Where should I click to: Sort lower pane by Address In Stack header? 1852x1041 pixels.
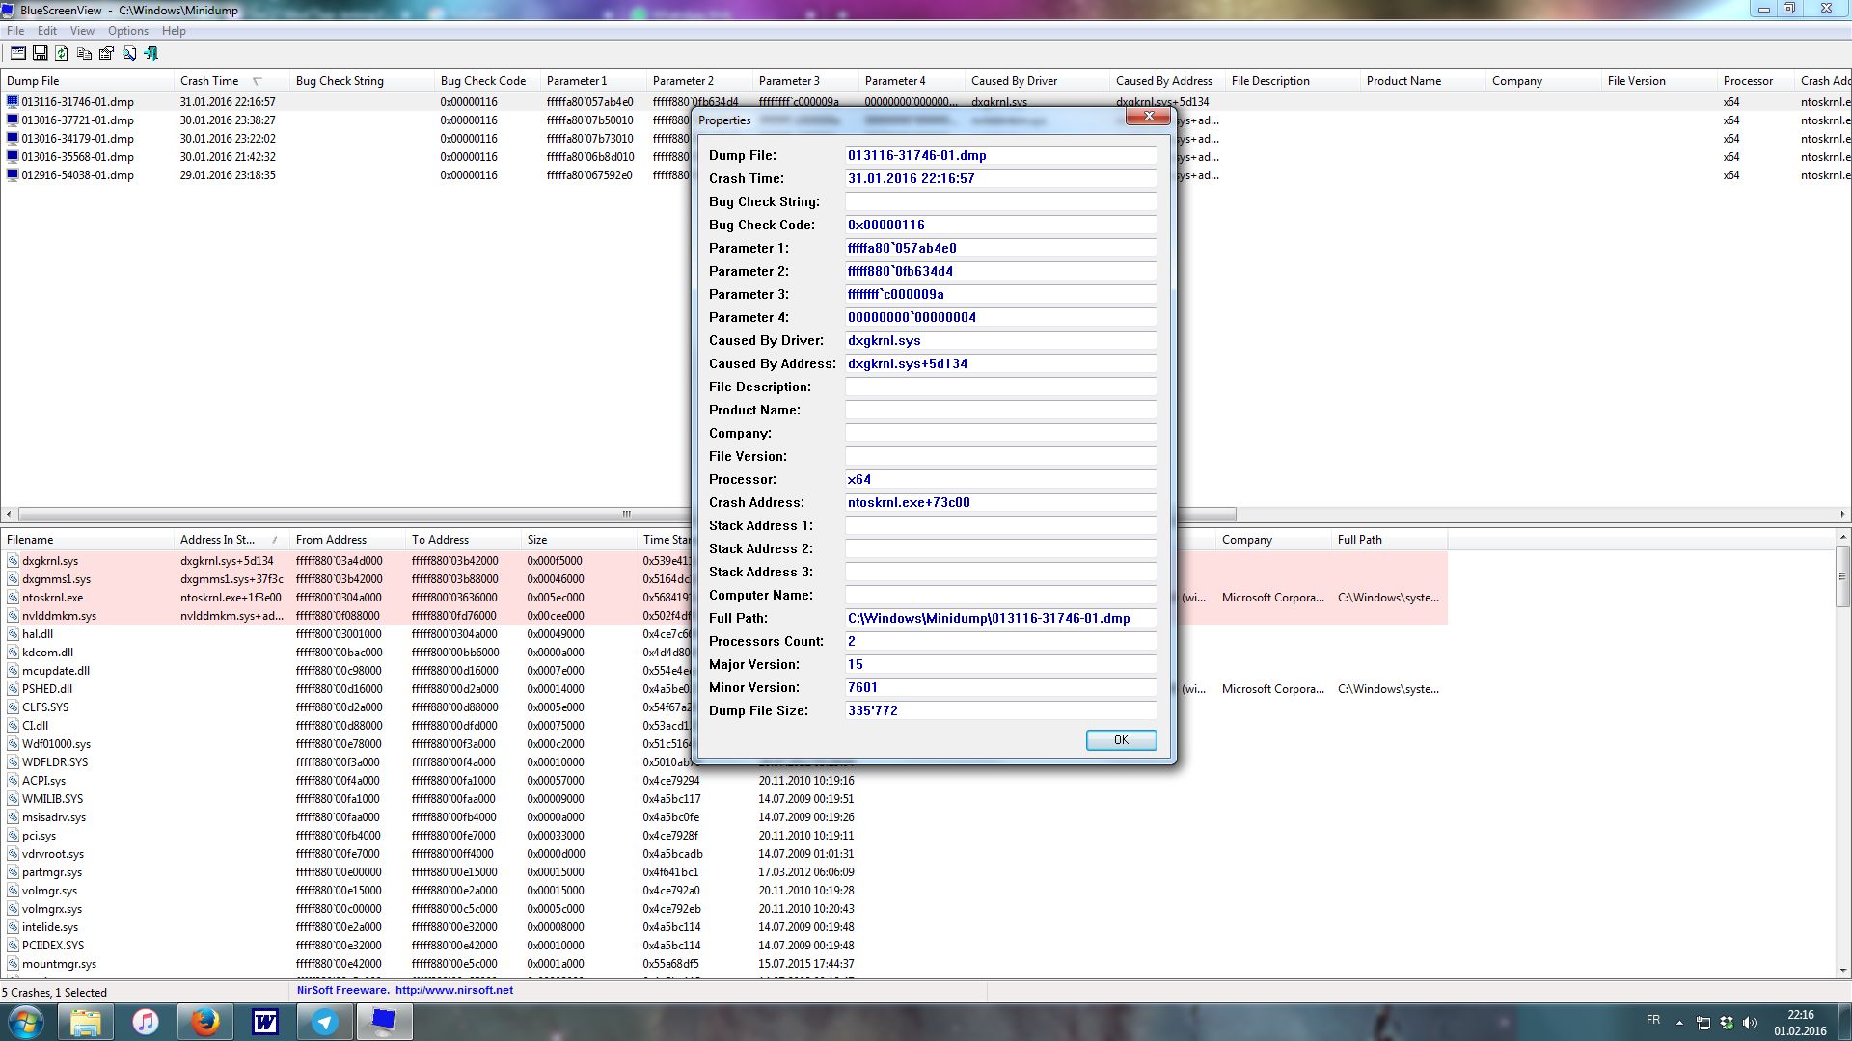click(x=231, y=540)
